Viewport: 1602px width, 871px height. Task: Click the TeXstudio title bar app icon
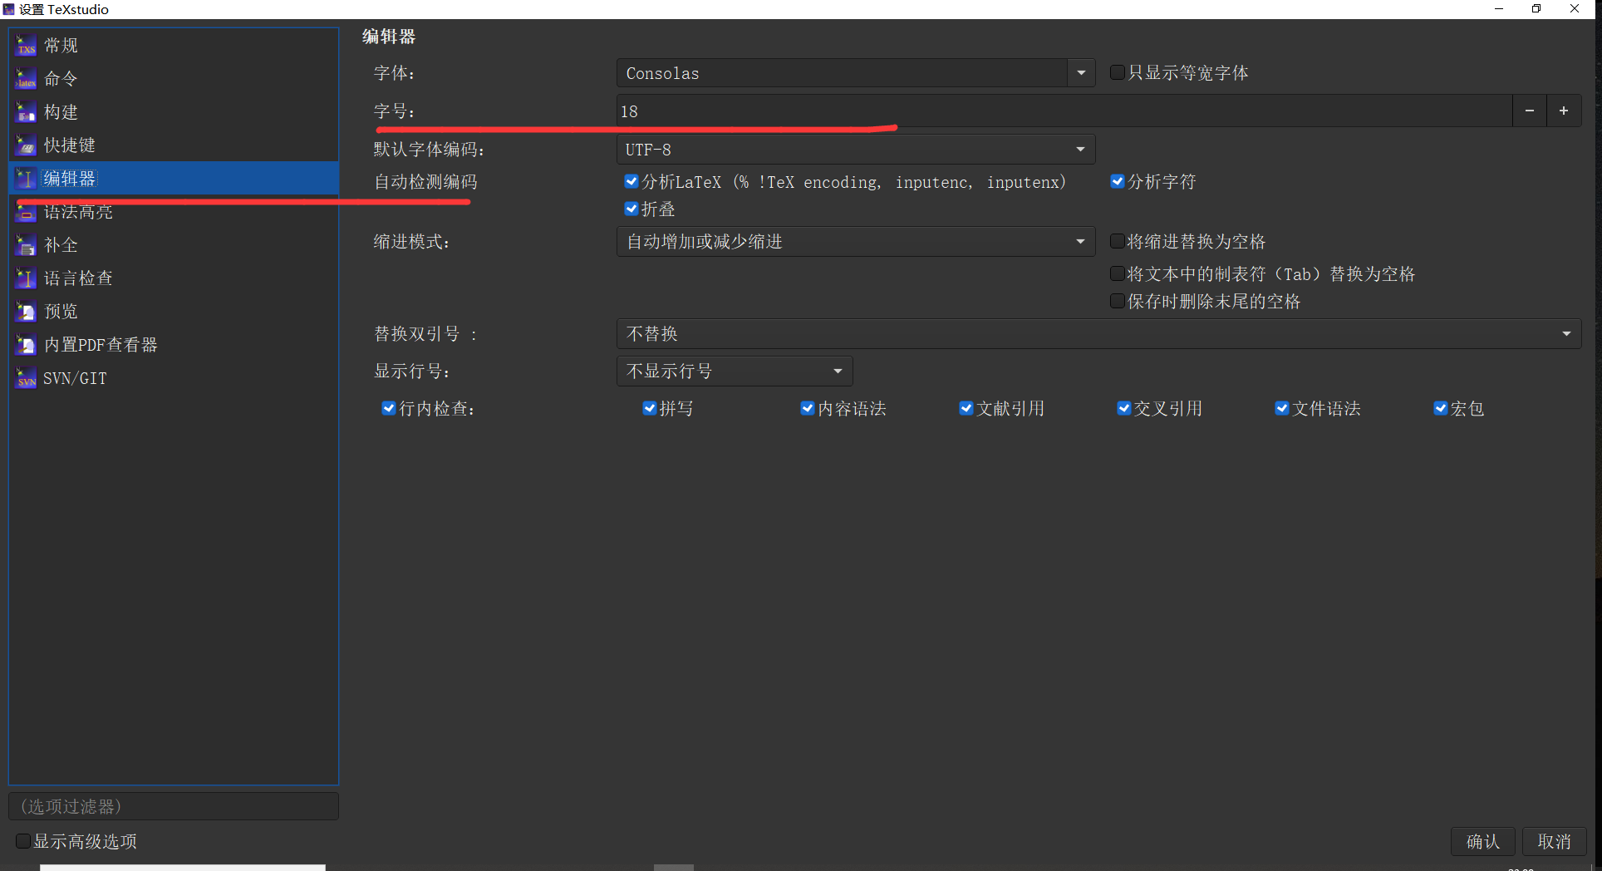(8, 9)
